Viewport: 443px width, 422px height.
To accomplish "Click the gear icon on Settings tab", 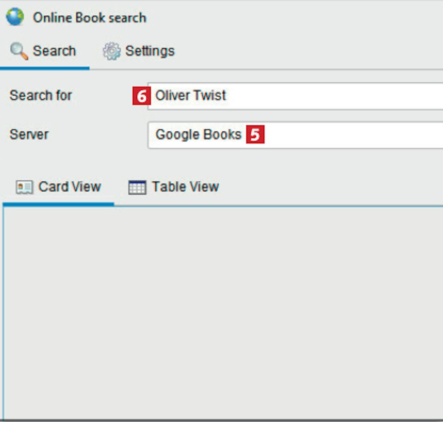I will (x=111, y=51).
